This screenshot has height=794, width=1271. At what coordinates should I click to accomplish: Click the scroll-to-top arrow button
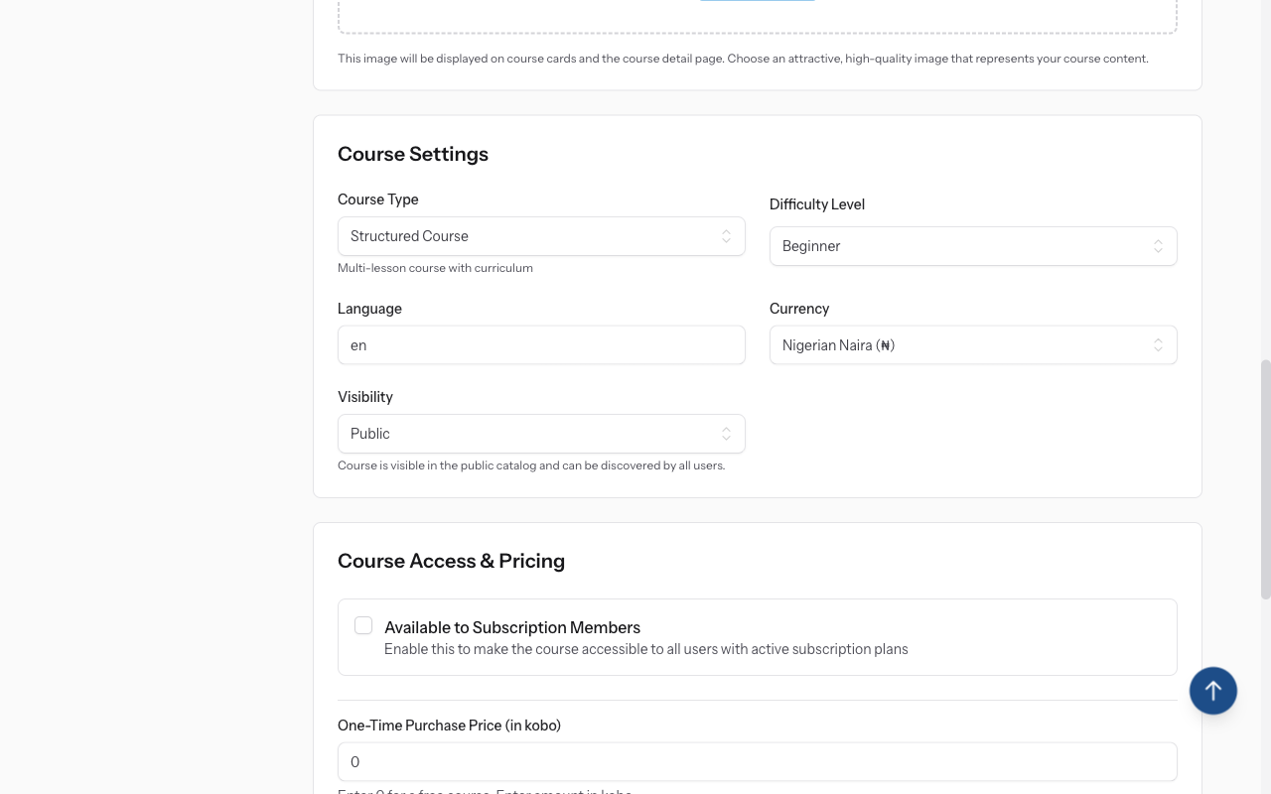click(x=1212, y=690)
